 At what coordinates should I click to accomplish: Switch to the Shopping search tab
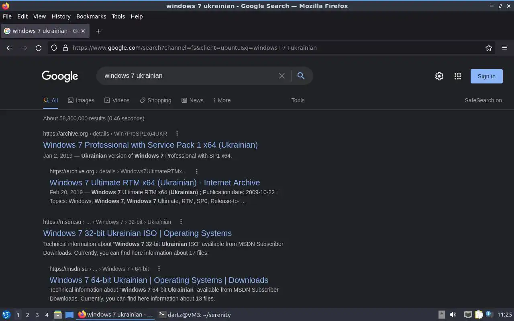pos(155,100)
